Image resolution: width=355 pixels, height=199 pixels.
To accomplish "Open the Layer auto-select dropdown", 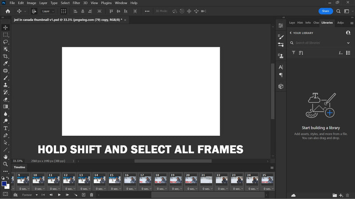I will pyautogui.click(x=48, y=11).
